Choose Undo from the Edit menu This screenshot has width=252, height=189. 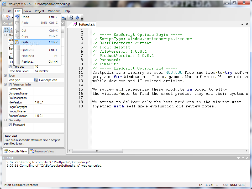click(37, 17)
